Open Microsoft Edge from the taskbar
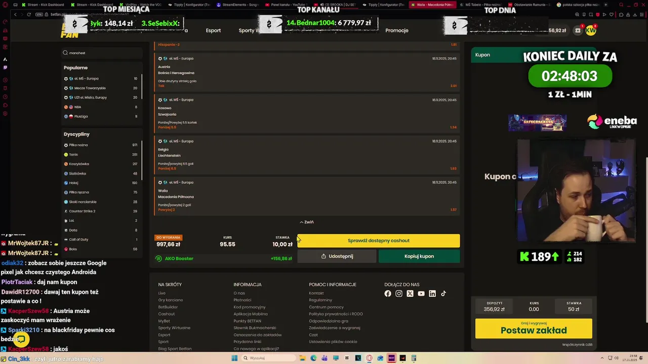 pos(314,358)
